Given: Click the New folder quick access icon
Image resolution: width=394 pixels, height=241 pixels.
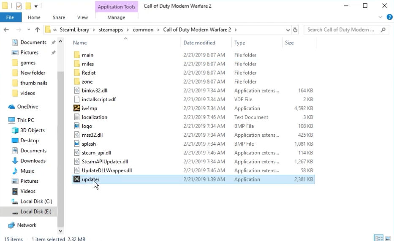Looking at the screenshot, I should click(28, 5).
